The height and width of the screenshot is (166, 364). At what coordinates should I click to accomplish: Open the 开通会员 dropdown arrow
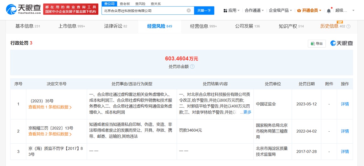coord(320,10)
